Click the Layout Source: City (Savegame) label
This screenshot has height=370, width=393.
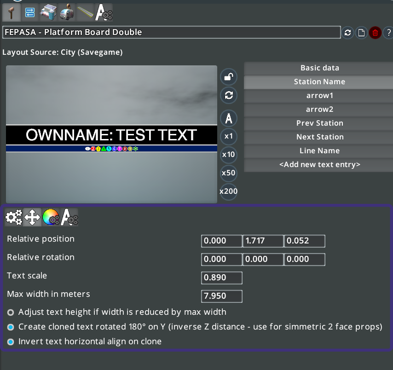[x=63, y=52]
